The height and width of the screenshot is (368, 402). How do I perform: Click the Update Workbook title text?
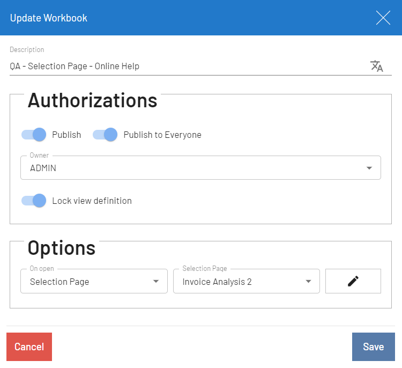(49, 18)
